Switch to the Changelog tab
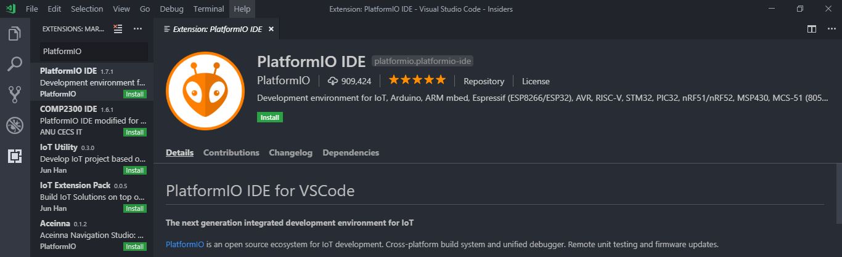 point(291,152)
